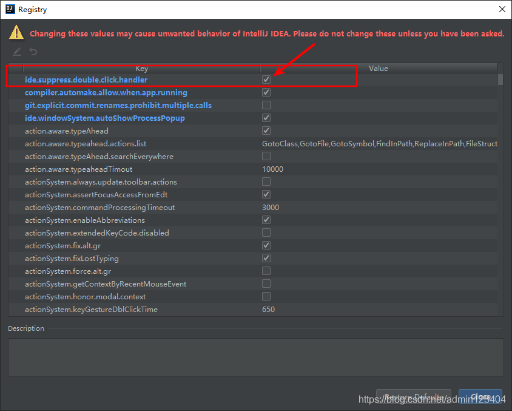512x411 pixels.
Task: Toggle compiler.automake.allow.when.app.running checkbox
Action: pyautogui.click(x=266, y=92)
